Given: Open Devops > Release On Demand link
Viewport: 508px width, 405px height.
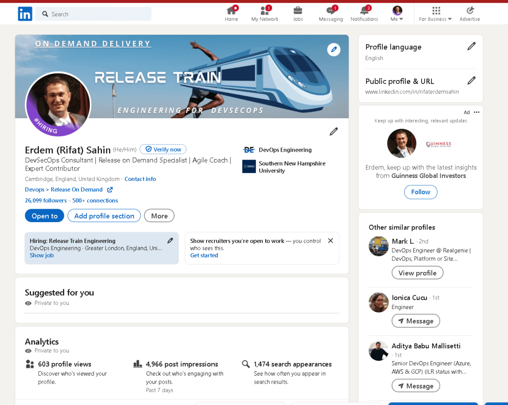Looking at the screenshot, I should [64, 190].
